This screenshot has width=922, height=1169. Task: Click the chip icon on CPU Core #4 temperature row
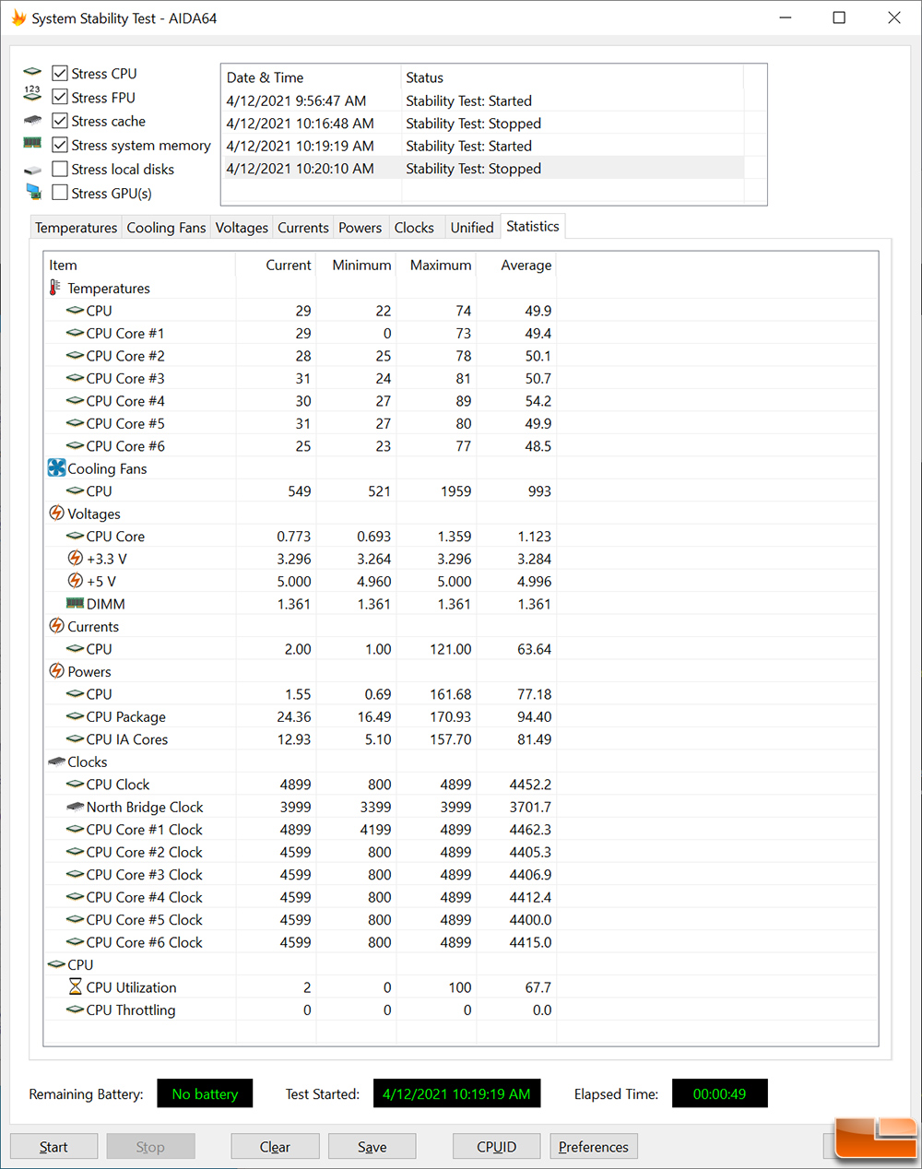76,400
